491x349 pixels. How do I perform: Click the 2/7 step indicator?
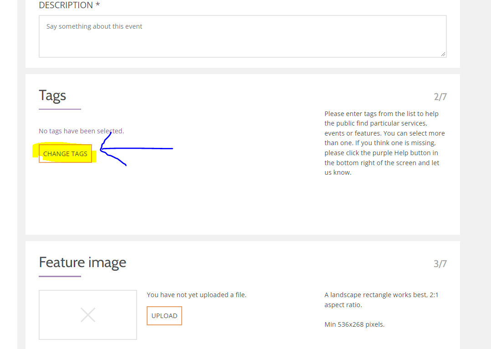tap(440, 96)
